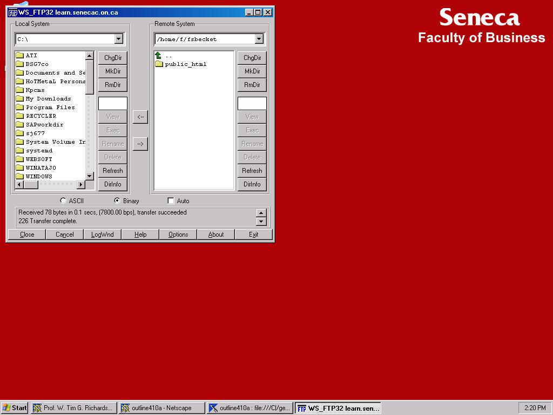Click the WS_FTP32 title bar application icon
Viewport: 553px width, 415px height.
click(13, 13)
